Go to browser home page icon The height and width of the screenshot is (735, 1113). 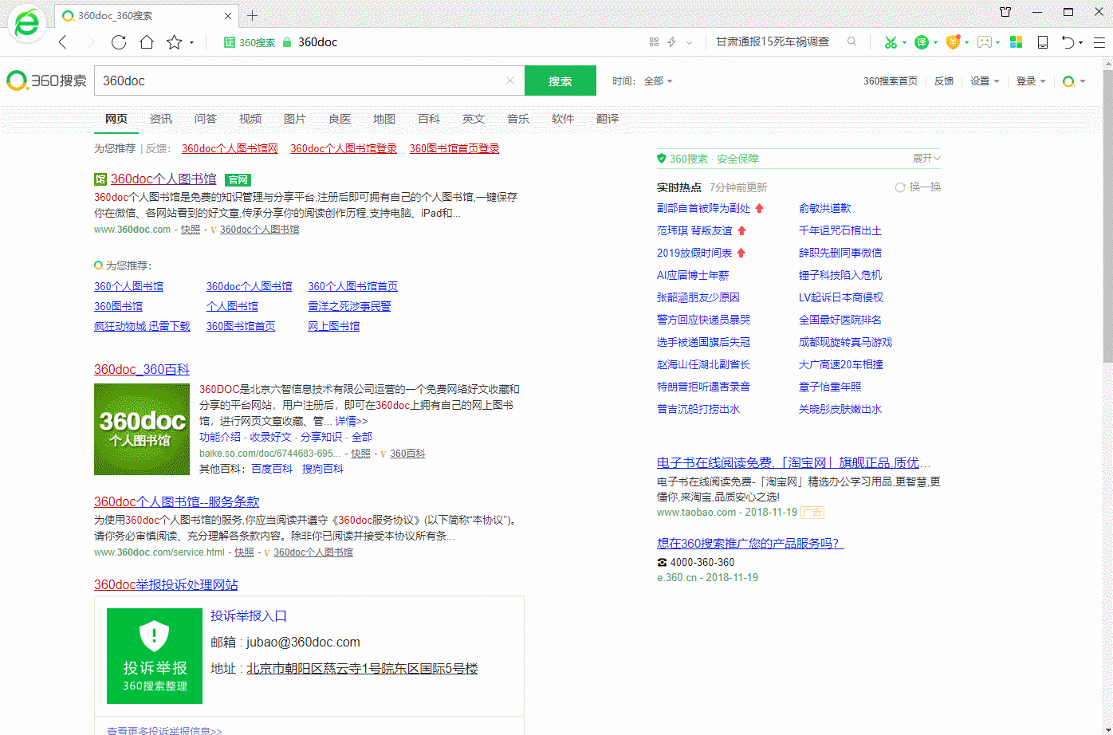click(147, 42)
